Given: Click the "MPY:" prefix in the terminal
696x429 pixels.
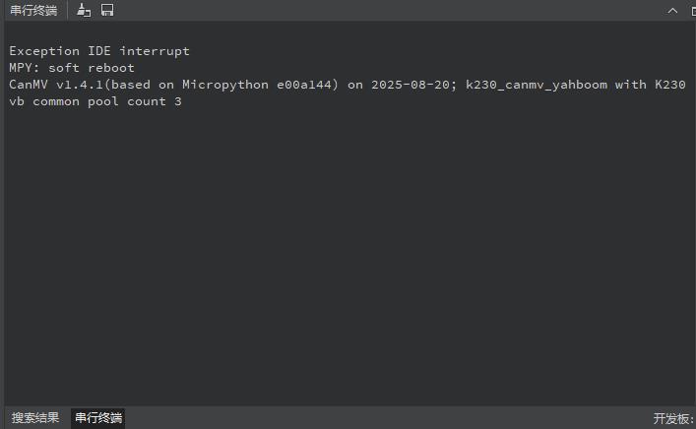Looking at the screenshot, I should [x=25, y=68].
